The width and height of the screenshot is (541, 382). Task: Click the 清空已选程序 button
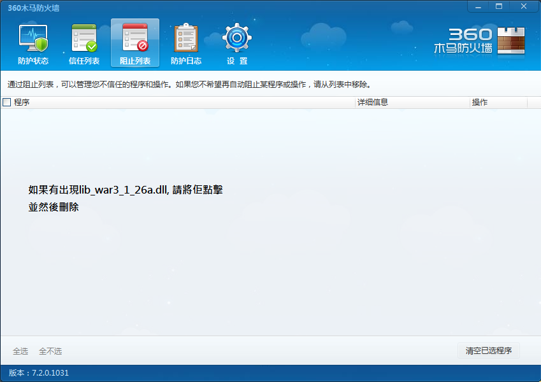click(x=489, y=351)
